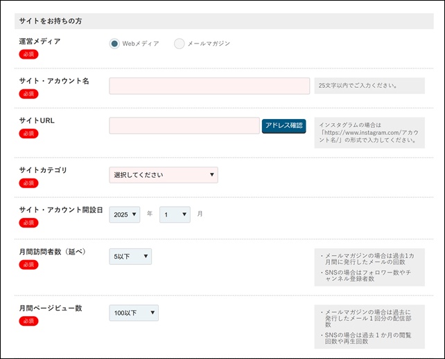Click the 25文字以内 hint note
Screen dimensions: 445x359
[368, 86]
